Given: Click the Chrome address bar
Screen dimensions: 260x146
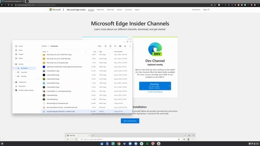Looking at the screenshot, I should pyautogui.click(x=113, y=5).
